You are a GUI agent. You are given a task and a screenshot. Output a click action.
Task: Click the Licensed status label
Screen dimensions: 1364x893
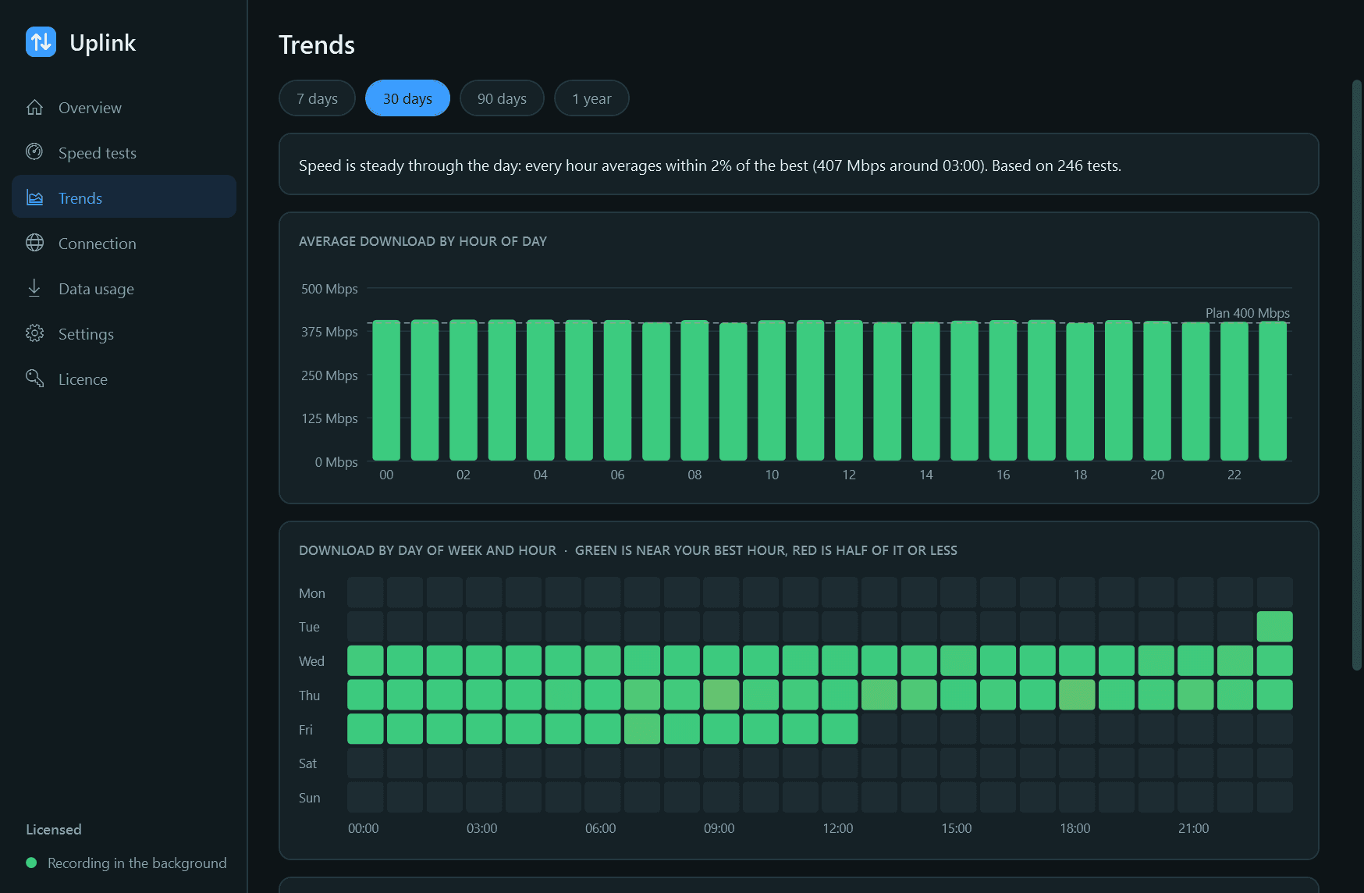[x=54, y=829]
